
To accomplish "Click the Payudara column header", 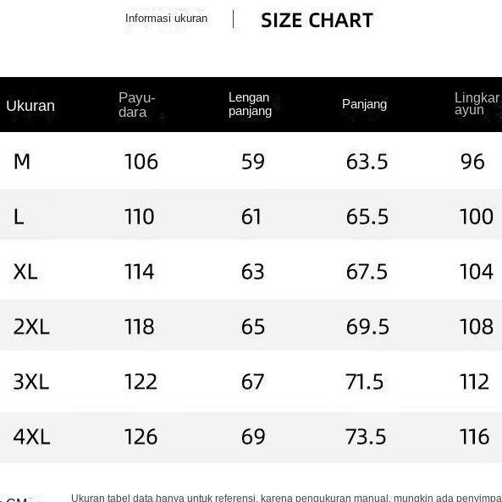I will click(x=136, y=105).
